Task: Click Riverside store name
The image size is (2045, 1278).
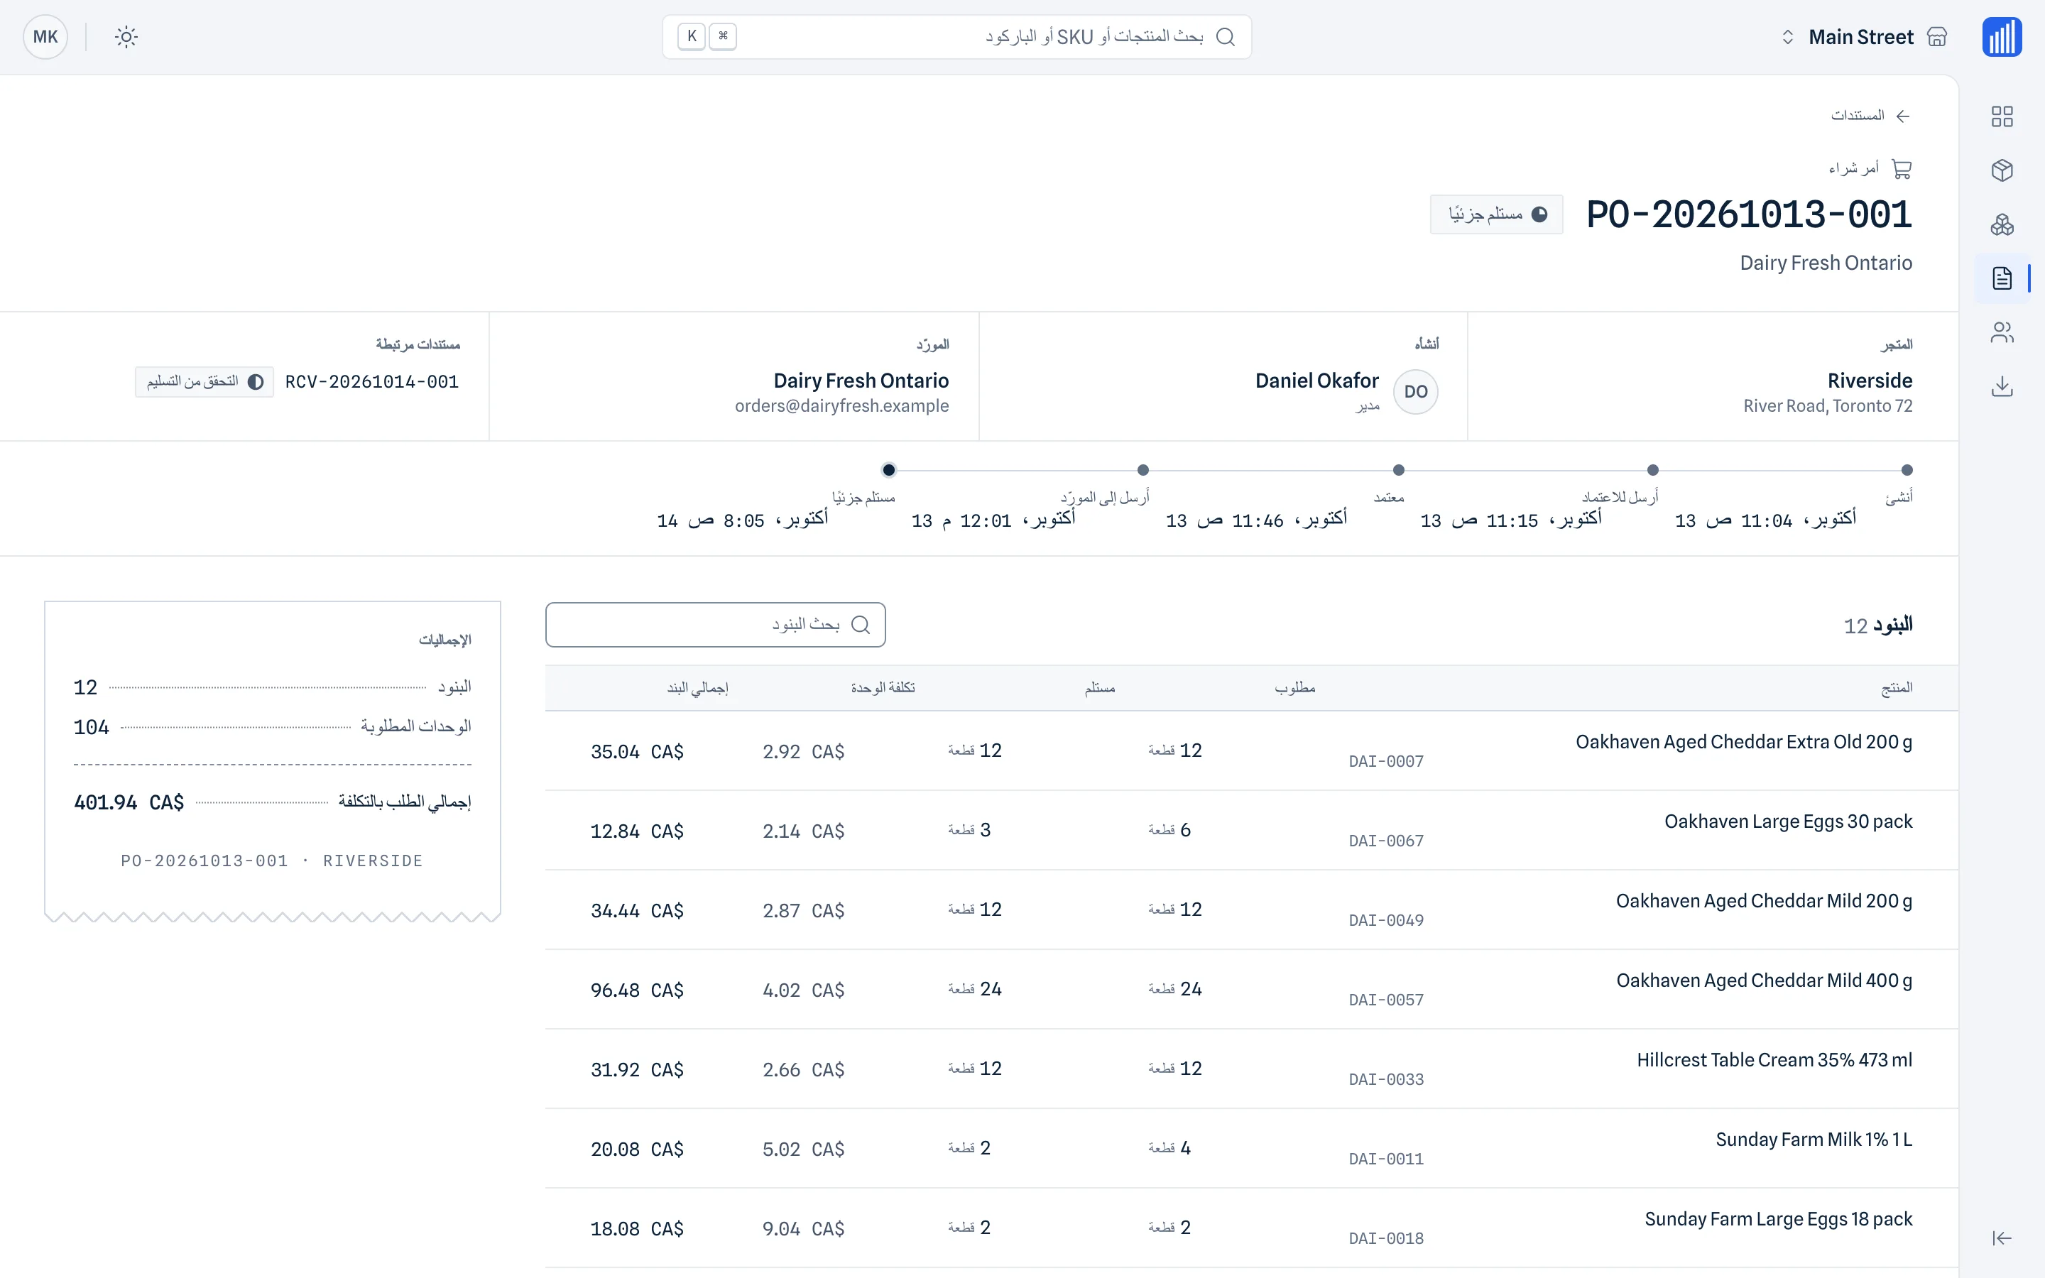Action: [x=1869, y=381]
